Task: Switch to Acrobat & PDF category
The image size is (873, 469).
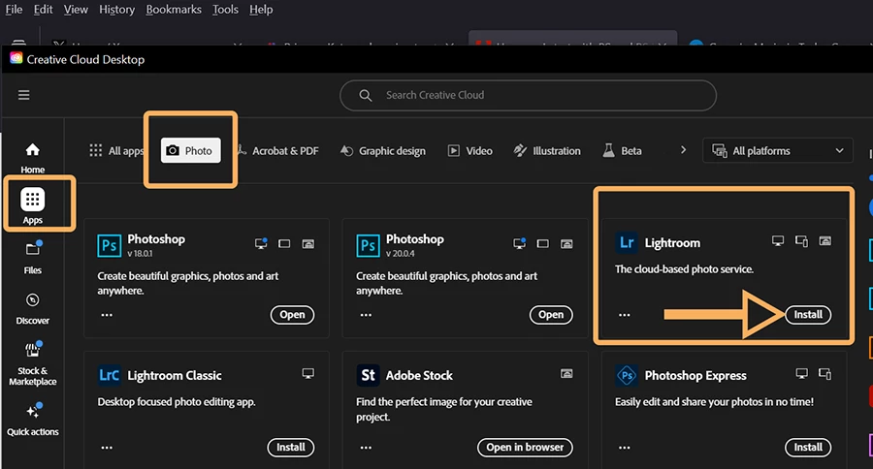Action: [277, 151]
